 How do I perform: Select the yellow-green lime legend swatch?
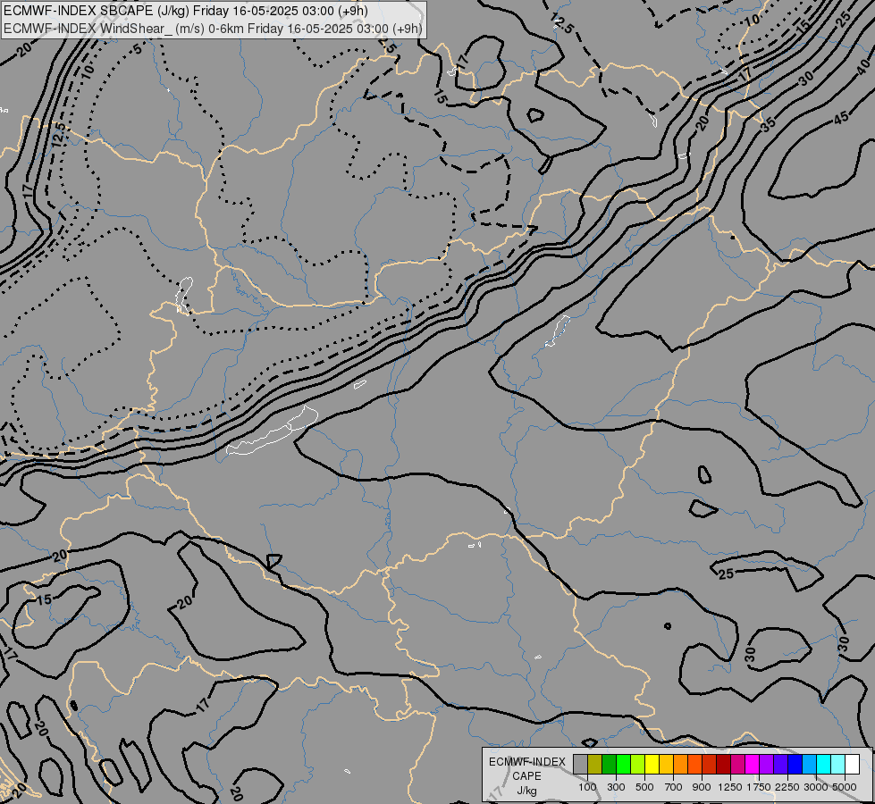pyautogui.click(x=638, y=764)
